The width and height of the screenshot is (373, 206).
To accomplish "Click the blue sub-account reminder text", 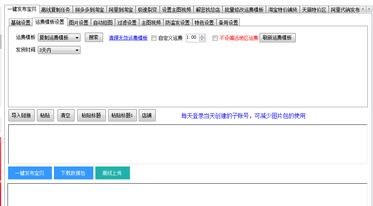I will (243, 116).
